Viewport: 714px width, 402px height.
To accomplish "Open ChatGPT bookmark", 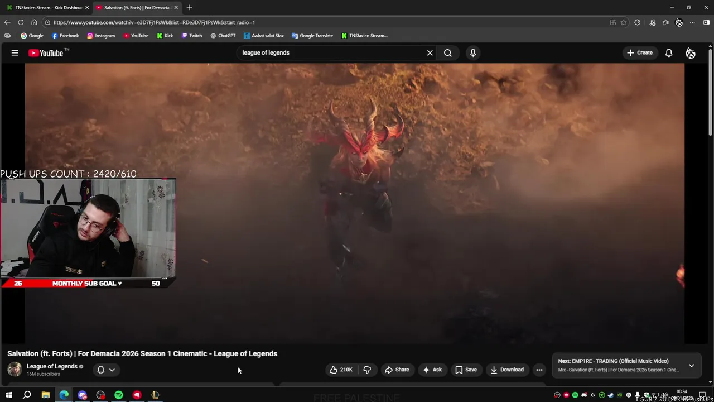I will 223,36.
